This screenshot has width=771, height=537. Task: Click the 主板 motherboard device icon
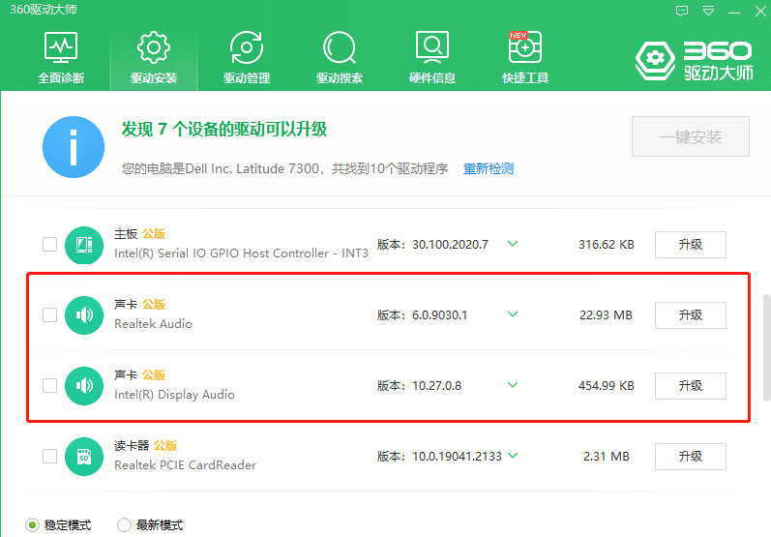pyautogui.click(x=84, y=245)
